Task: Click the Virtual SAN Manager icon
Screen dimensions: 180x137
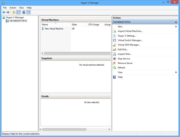Action: [x=114, y=45]
